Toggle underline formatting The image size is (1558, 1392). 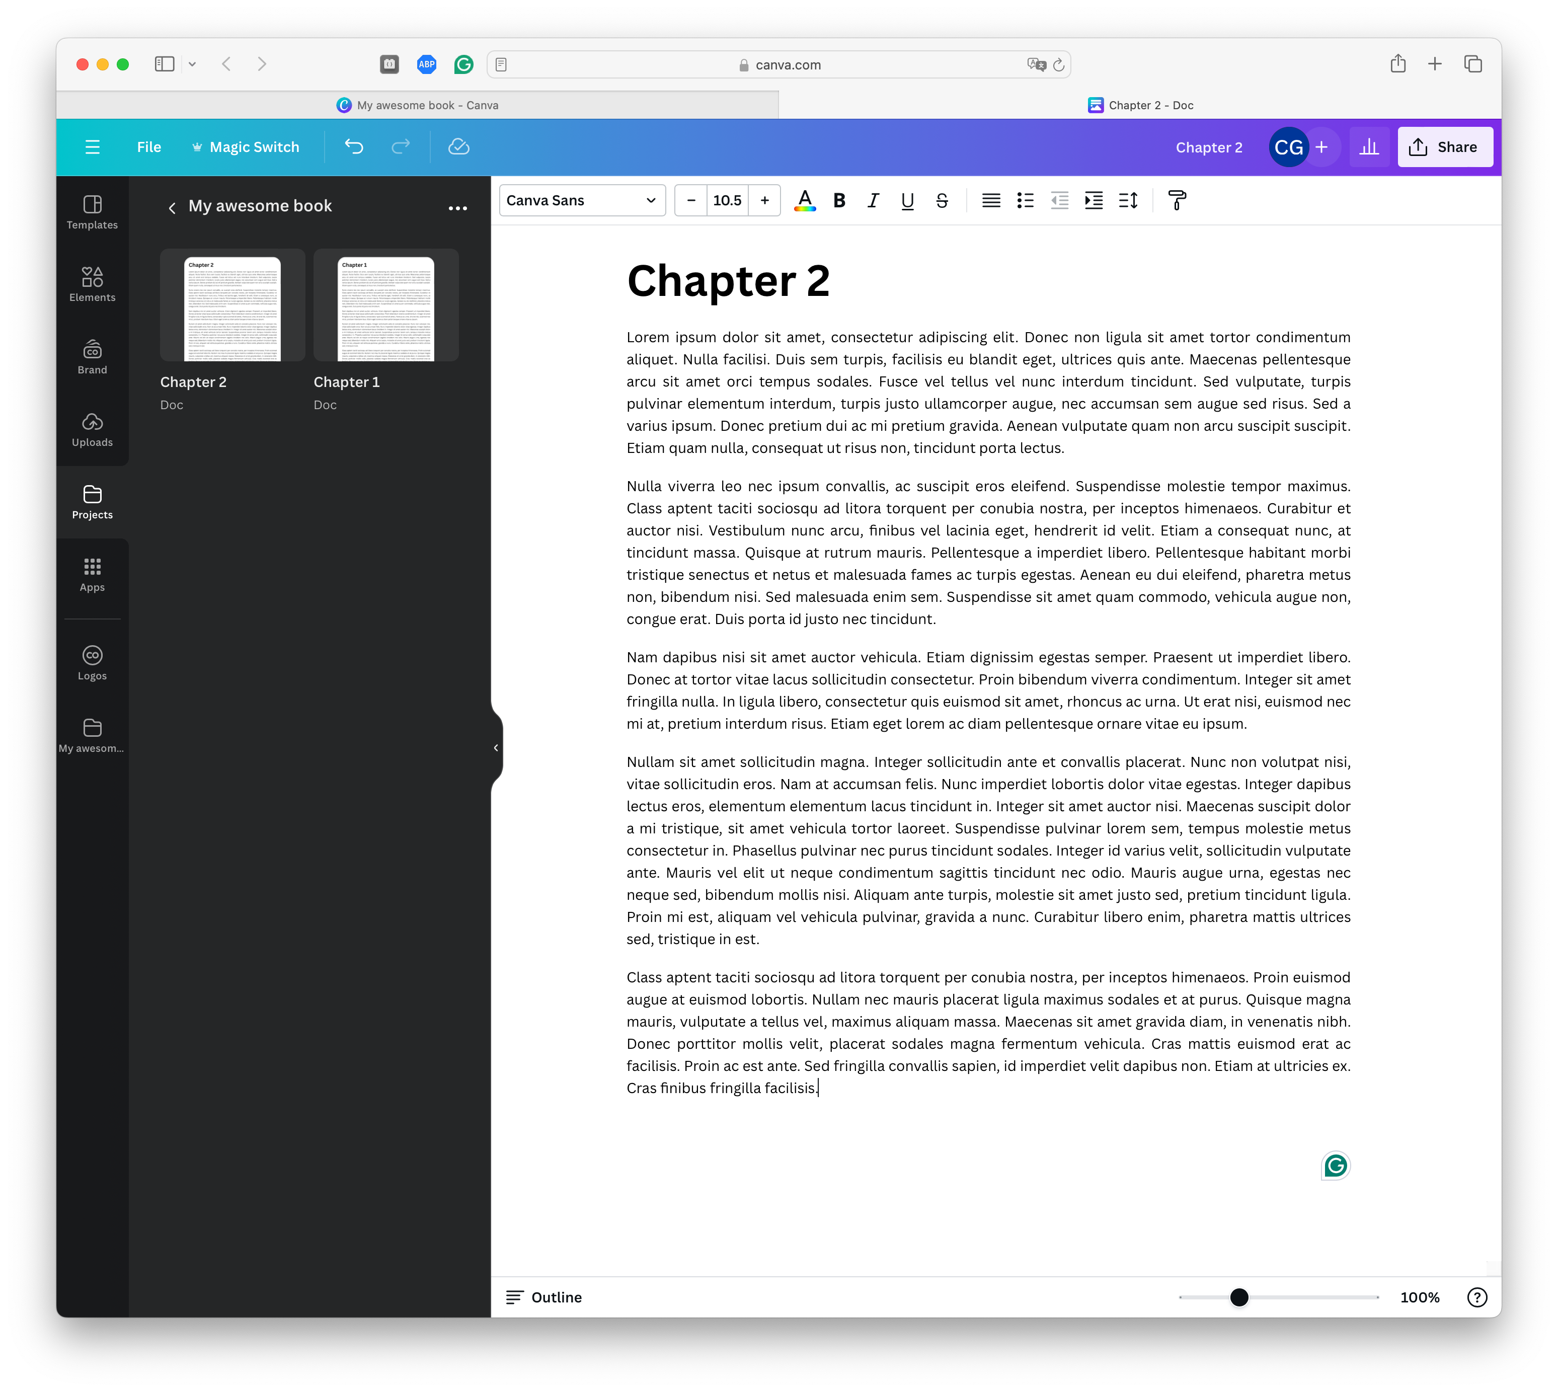coord(907,200)
